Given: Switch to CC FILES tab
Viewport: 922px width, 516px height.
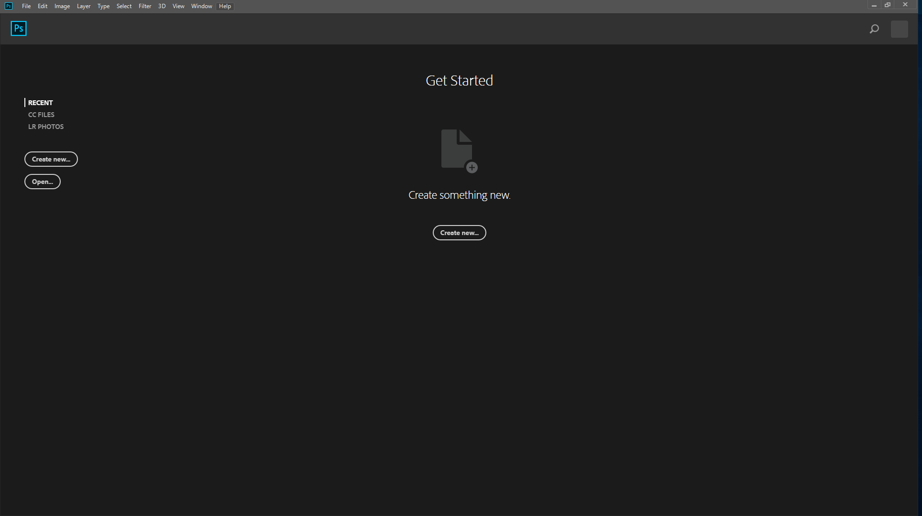Looking at the screenshot, I should (x=41, y=115).
